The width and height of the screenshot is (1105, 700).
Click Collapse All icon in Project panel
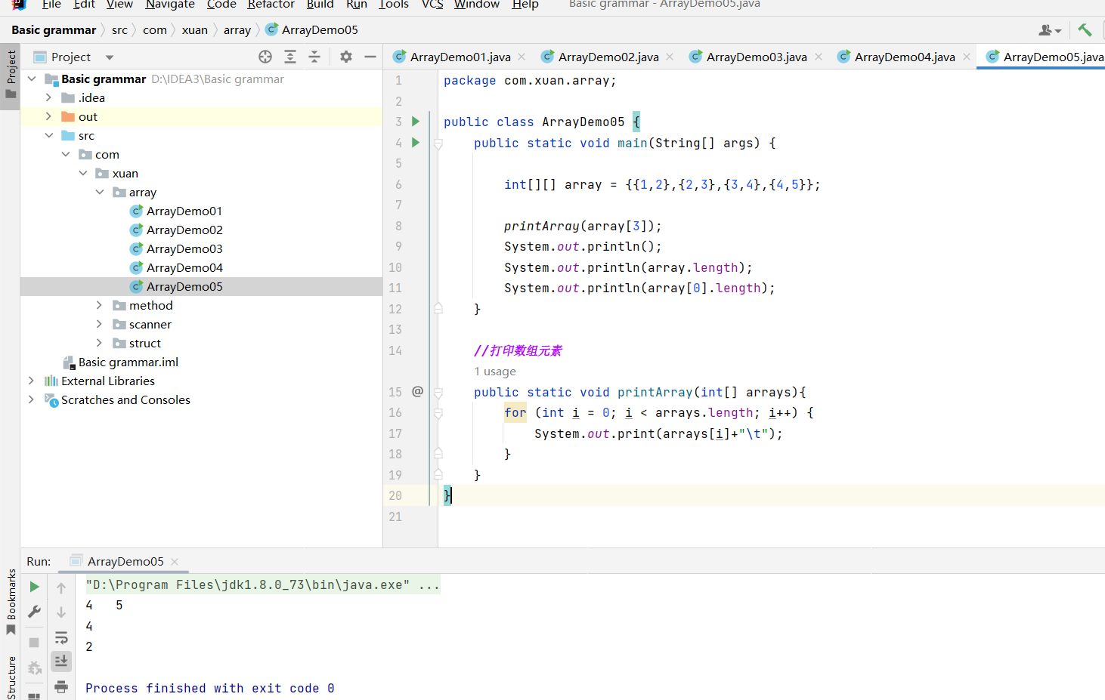click(314, 57)
